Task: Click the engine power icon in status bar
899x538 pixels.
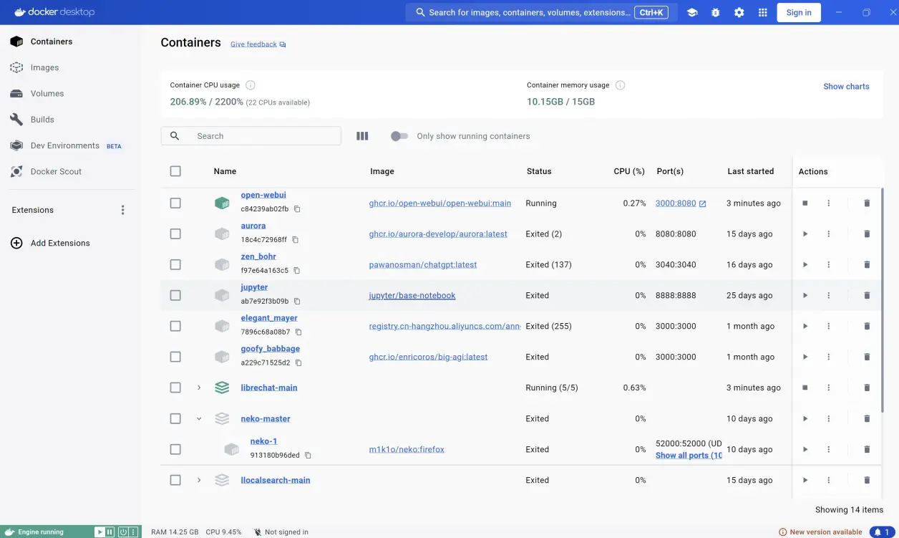Action: [123, 532]
